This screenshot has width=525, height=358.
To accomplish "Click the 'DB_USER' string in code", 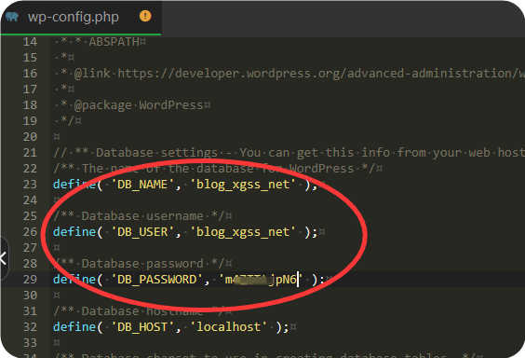I will coord(142,232).
